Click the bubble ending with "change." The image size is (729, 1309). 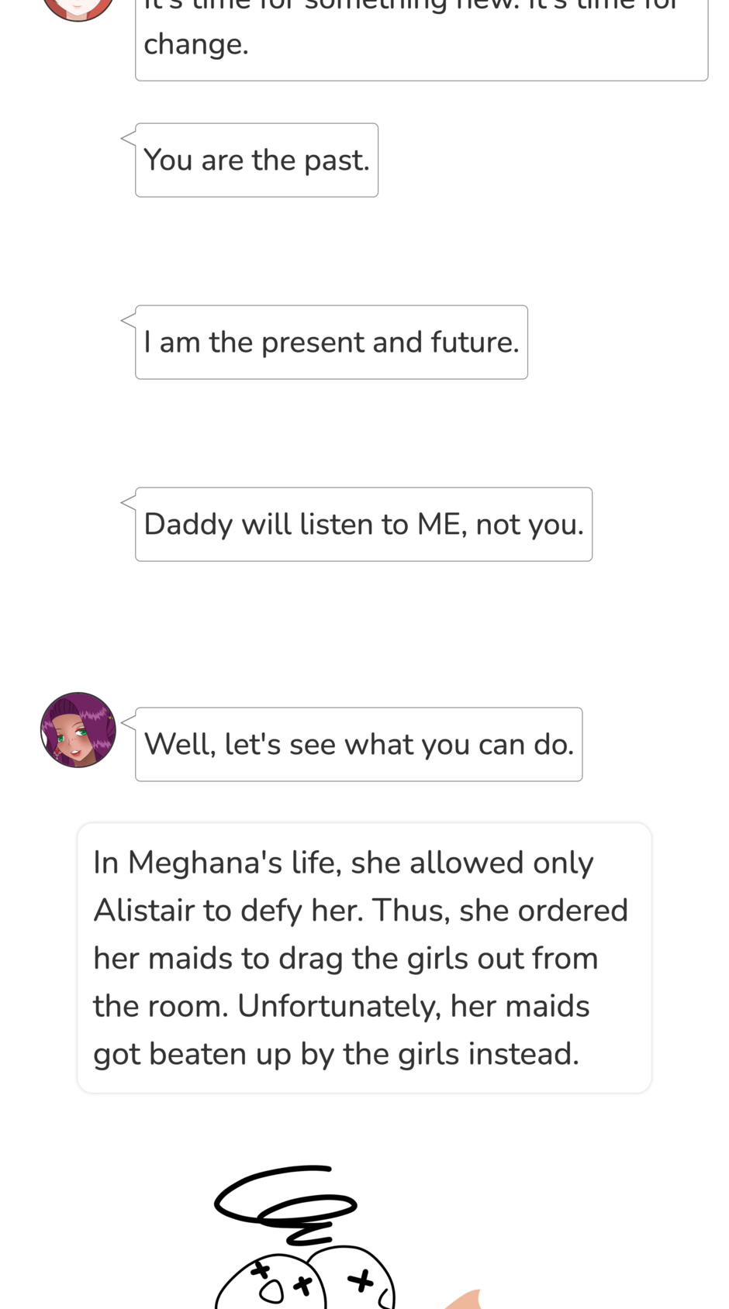coord(421,43)
